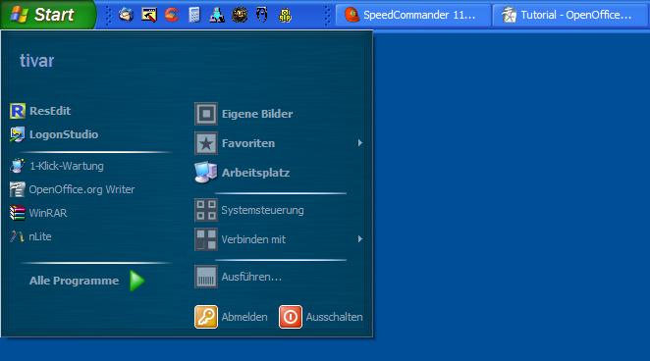Image resolution: width=650 pixels, height=361 pixels.
Task: Launch OpenOffice.org Writer from the Start menu
Action: pos(81,189)
